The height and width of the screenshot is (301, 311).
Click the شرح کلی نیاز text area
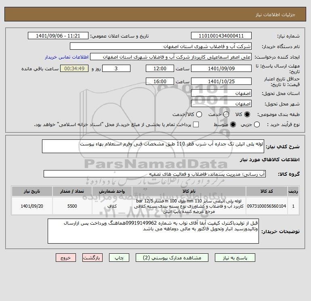coord(153,146)
